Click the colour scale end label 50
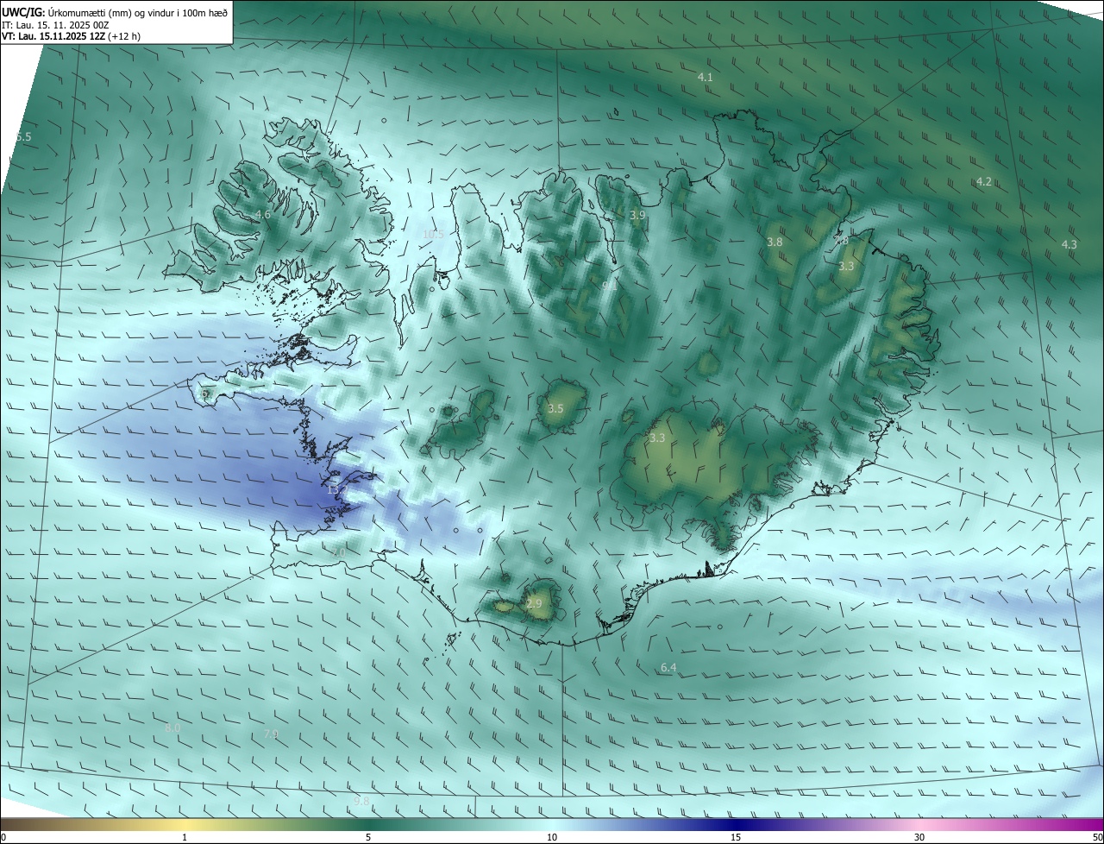 coord(1097,837)
